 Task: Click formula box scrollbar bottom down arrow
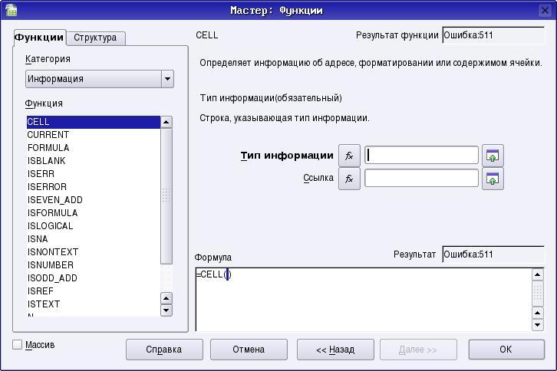point(538,325)
